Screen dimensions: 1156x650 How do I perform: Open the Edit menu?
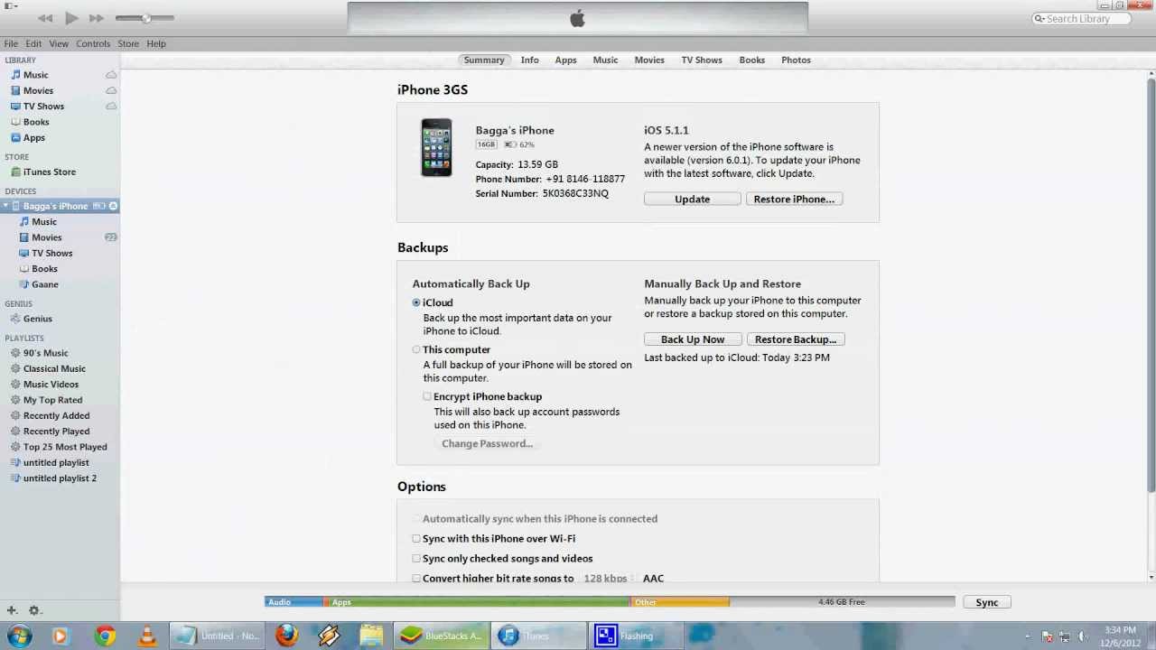(x=33, y=43)
